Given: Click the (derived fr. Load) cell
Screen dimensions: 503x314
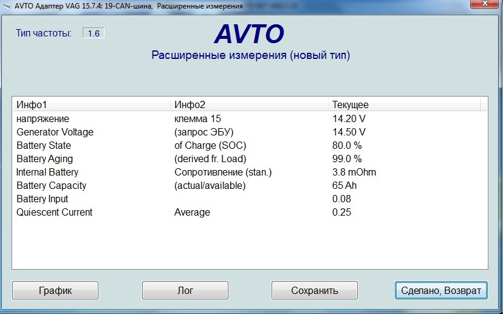Looking at the screenshot, I should coord(210,159).
